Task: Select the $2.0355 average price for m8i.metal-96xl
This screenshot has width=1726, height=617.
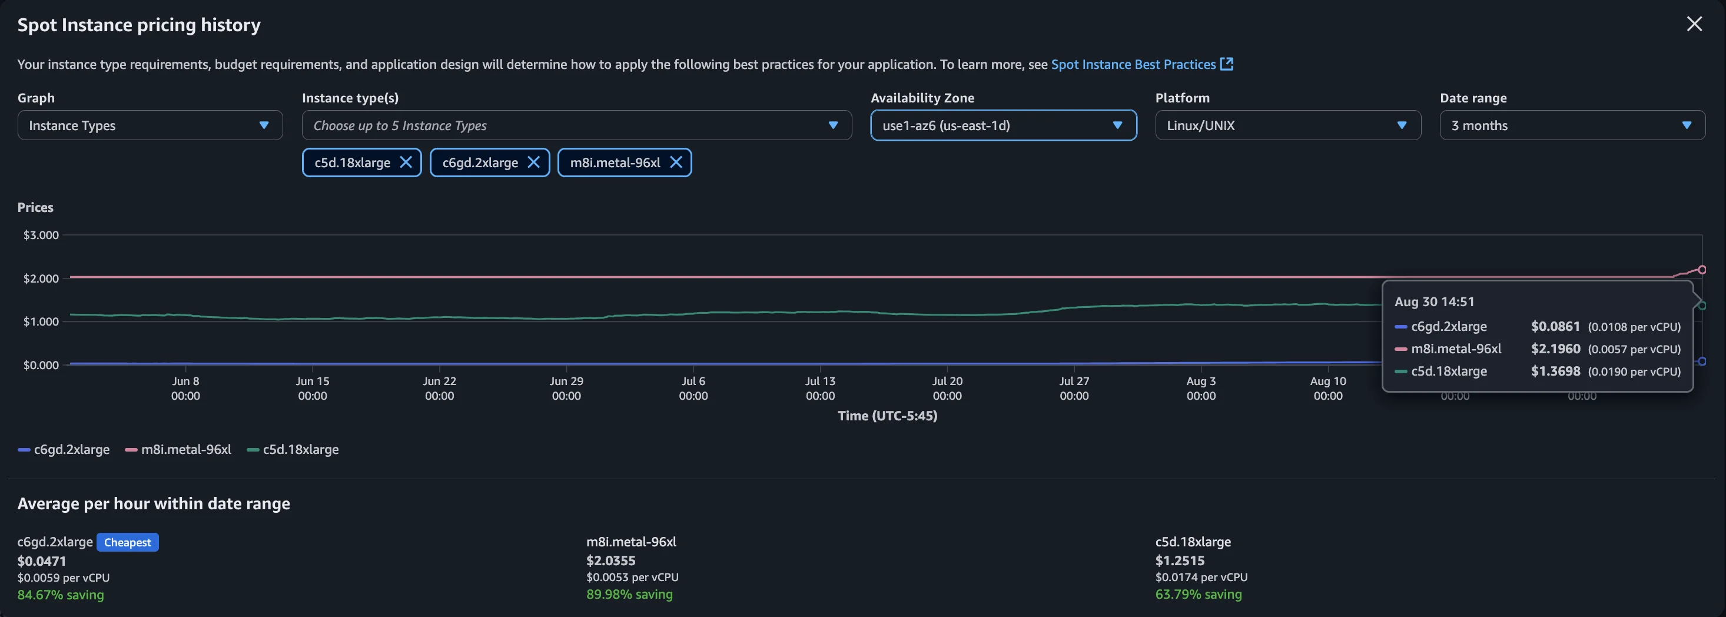Action: [x=610, y=560]
